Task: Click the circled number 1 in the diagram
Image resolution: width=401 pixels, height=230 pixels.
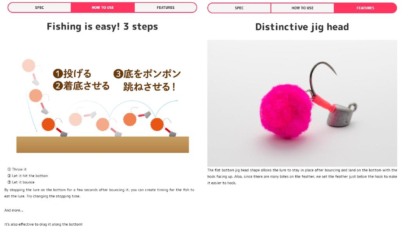Action: (58, 73)
